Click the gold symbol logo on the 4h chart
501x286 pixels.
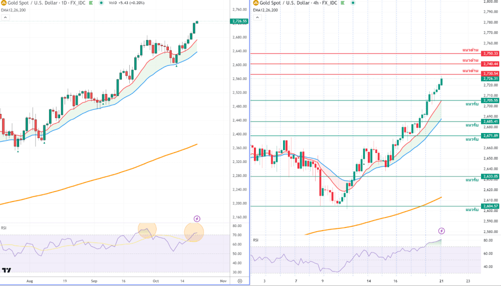tap(256, 2)
